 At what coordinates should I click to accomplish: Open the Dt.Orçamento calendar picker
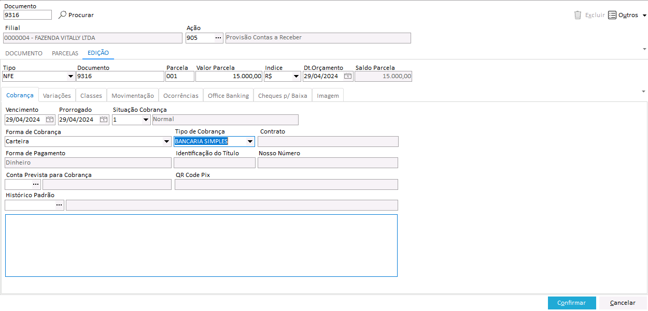point(348,76)
